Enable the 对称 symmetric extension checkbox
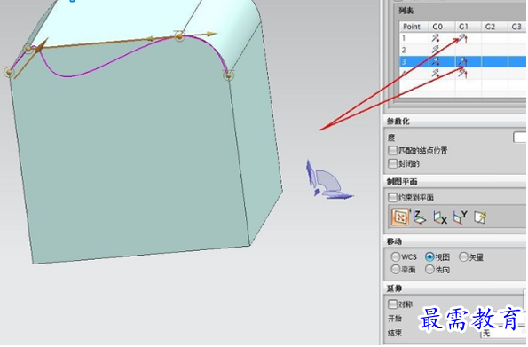The width and height of the screenshot is (528, 347). [x=392, y=304]
